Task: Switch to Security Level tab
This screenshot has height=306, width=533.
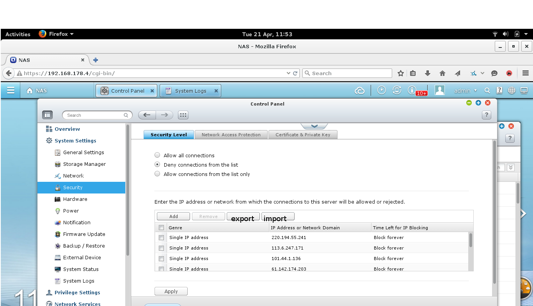Action: click(169, 135)
